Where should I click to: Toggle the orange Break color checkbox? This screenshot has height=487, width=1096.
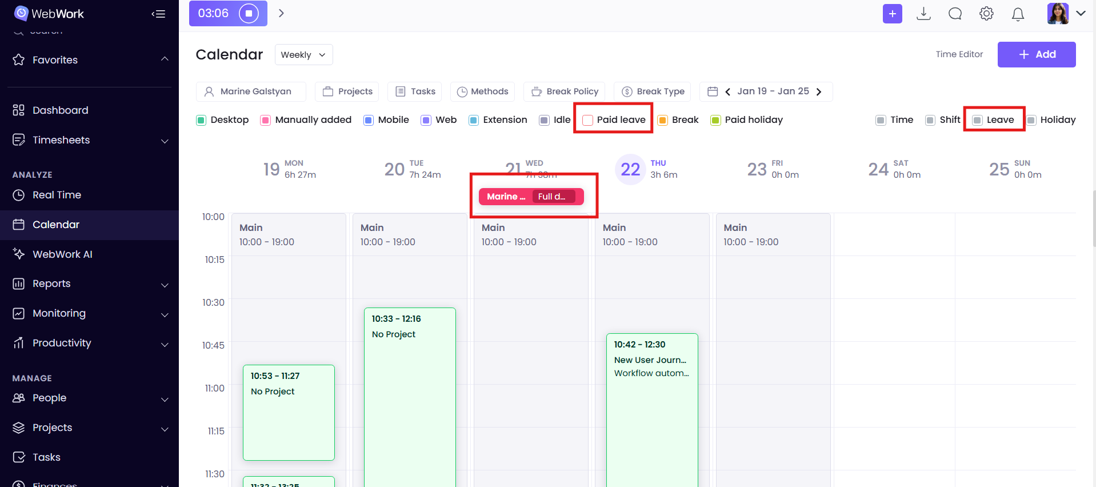[662, 120]
